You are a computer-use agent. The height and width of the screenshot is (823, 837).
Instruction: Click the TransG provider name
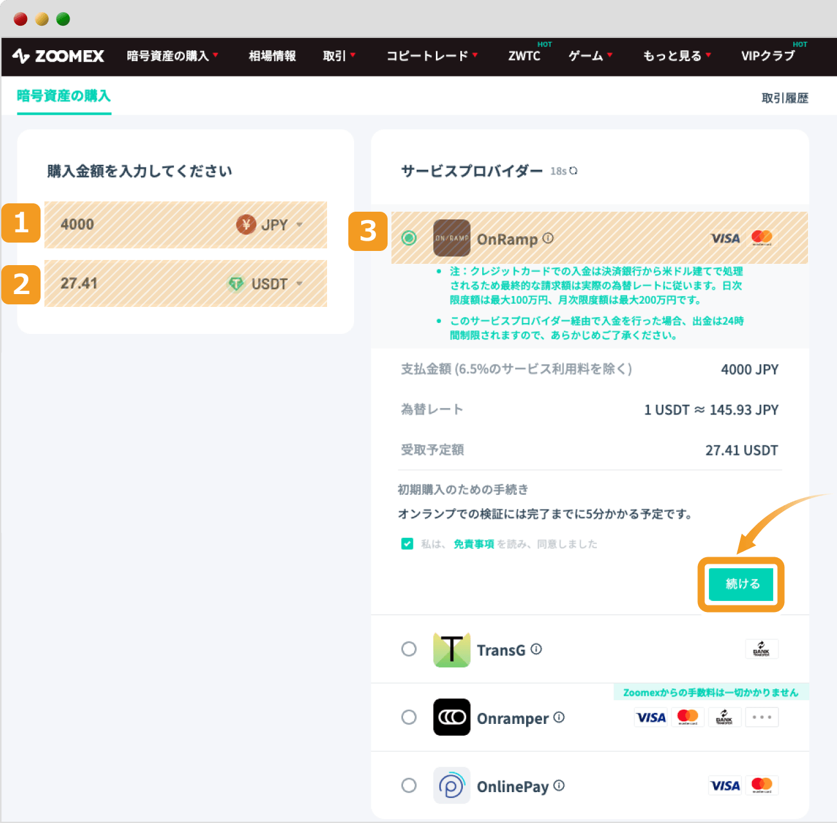(x=501, y=650)
